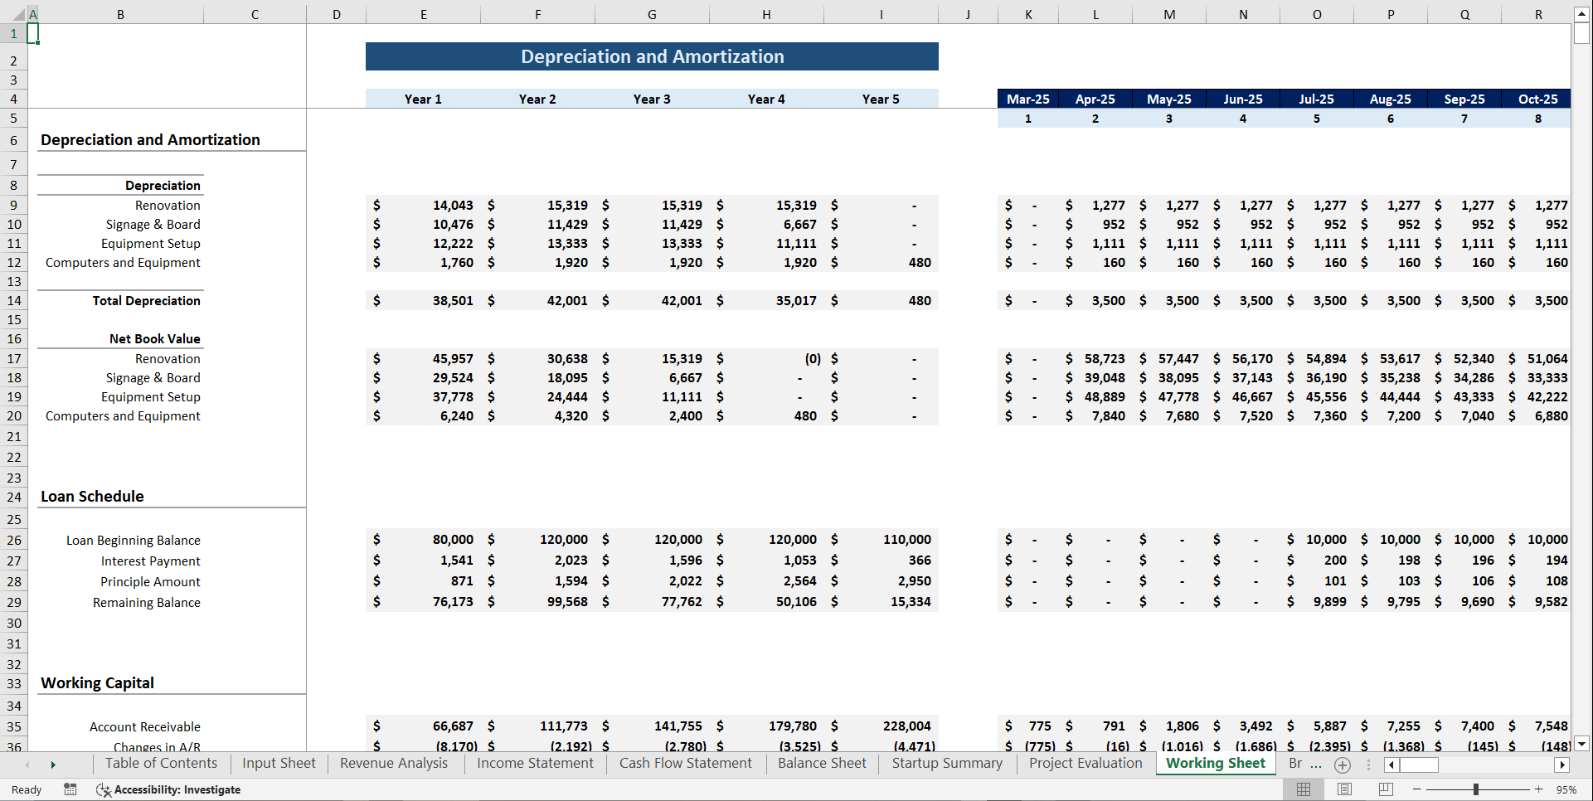The height and width of the screenshot is (801, 1593).
Task: Select column H header
Action: click(765, 14)
